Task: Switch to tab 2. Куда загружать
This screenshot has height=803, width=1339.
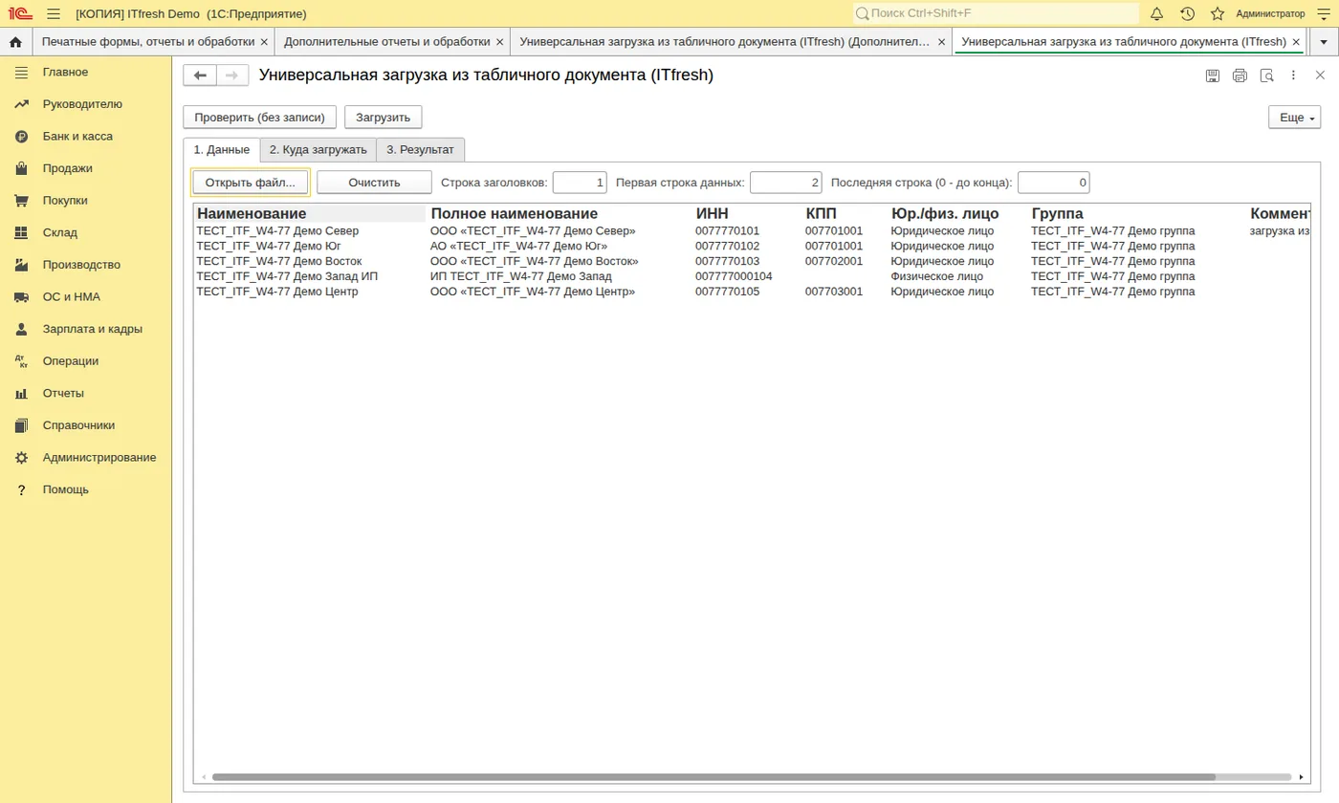Action: [x=318, y=150]
